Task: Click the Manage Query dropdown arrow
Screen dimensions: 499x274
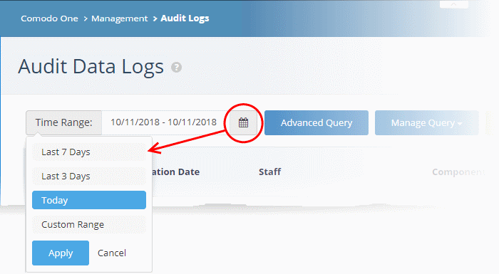Action: click(460, 124)
